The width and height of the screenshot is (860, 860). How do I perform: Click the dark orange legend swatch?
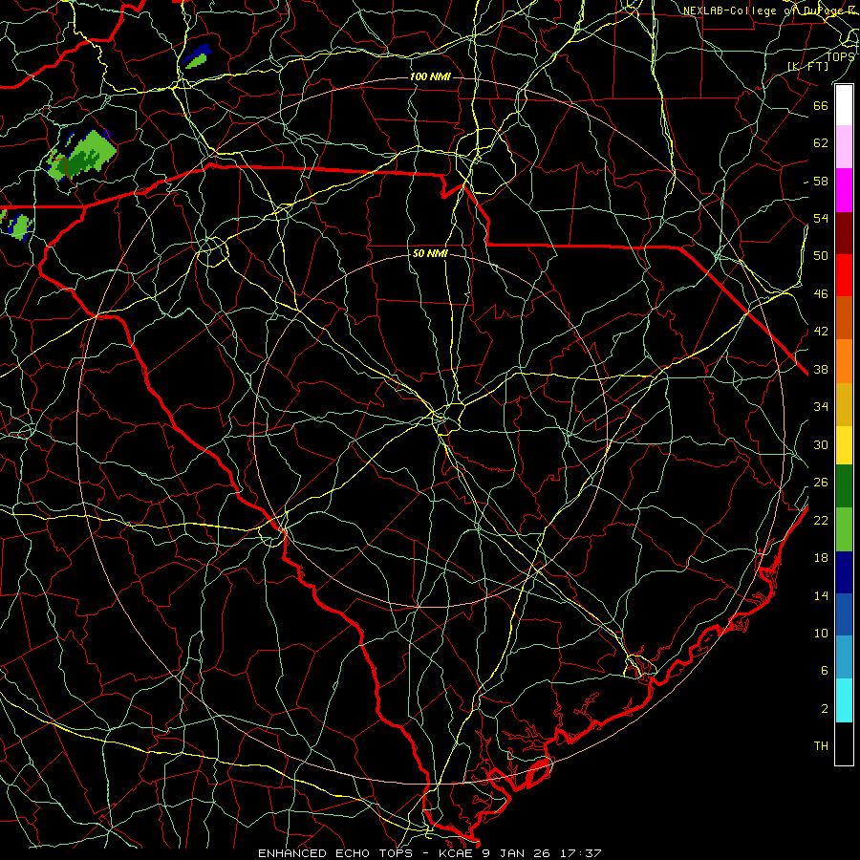tap(844, 317)
